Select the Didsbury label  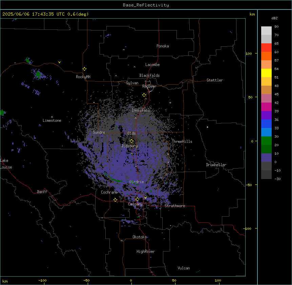click(130, 146)
